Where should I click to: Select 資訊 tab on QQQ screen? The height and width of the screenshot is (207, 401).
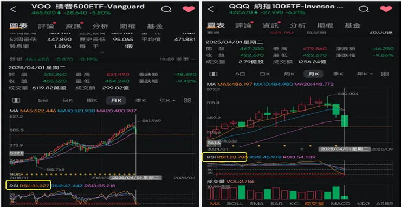point(270,25)
